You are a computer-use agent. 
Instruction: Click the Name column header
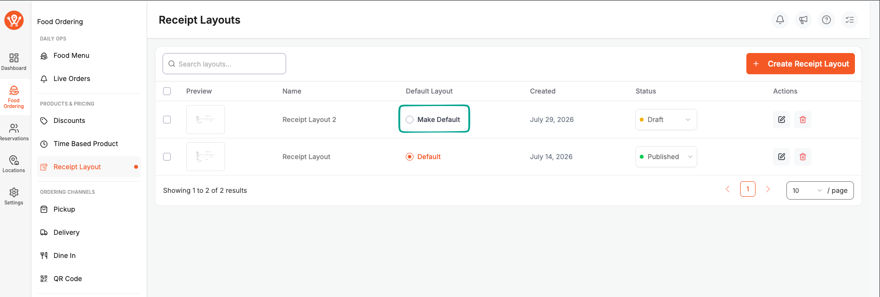pos(292,91)
